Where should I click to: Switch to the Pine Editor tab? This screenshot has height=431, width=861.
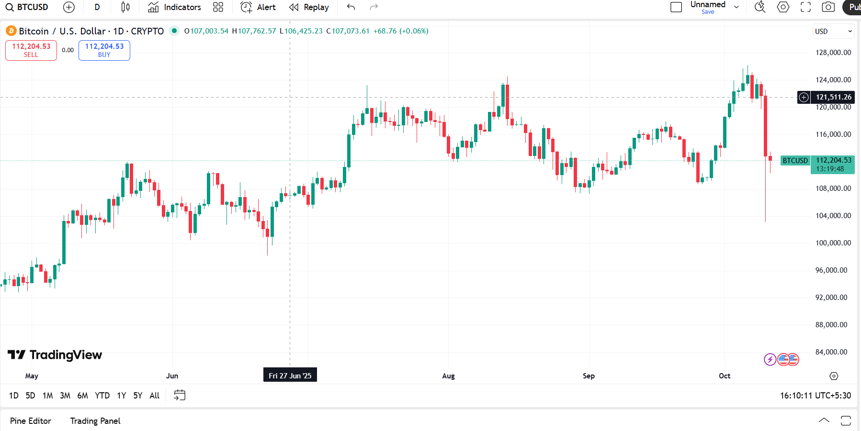(31, 421)
